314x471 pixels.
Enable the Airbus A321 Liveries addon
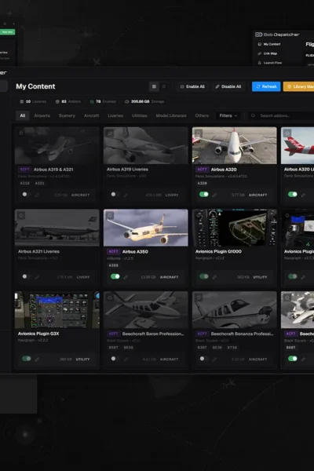[x=27, y=276]
